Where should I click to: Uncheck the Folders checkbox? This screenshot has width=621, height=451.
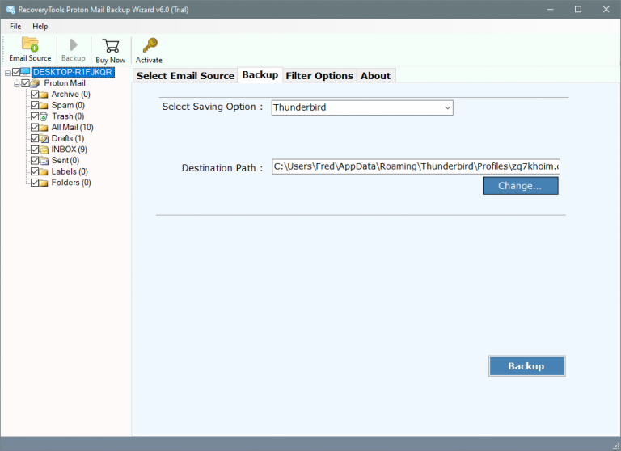[x=35, y=183]
